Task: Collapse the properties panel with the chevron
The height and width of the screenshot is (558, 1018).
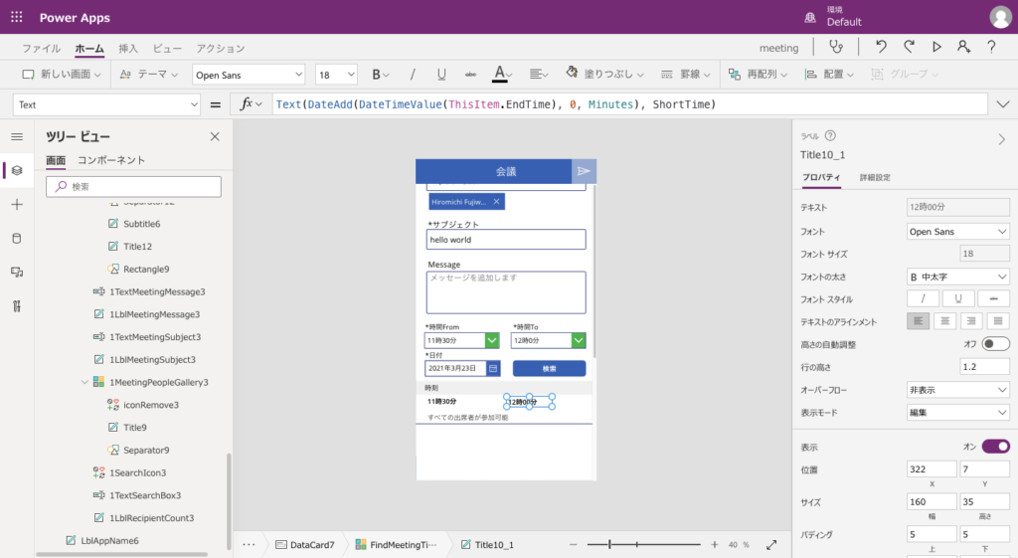Action: point(1002,139)
